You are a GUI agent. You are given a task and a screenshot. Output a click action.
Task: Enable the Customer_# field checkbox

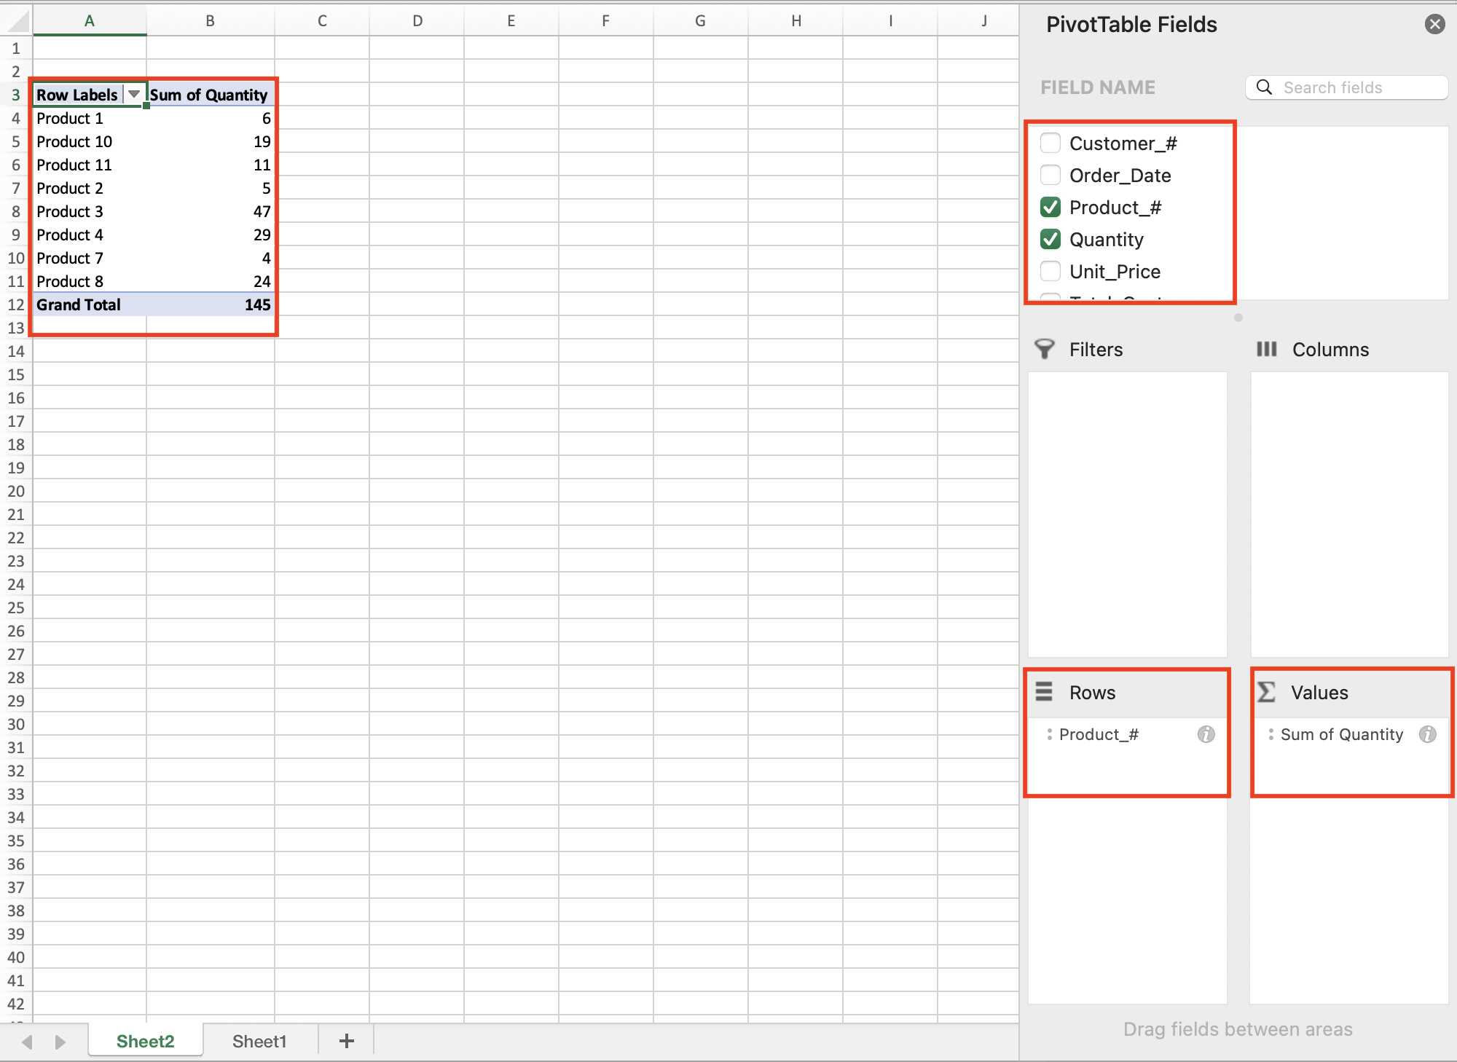pyautogui.click(x=1050, y=143)
